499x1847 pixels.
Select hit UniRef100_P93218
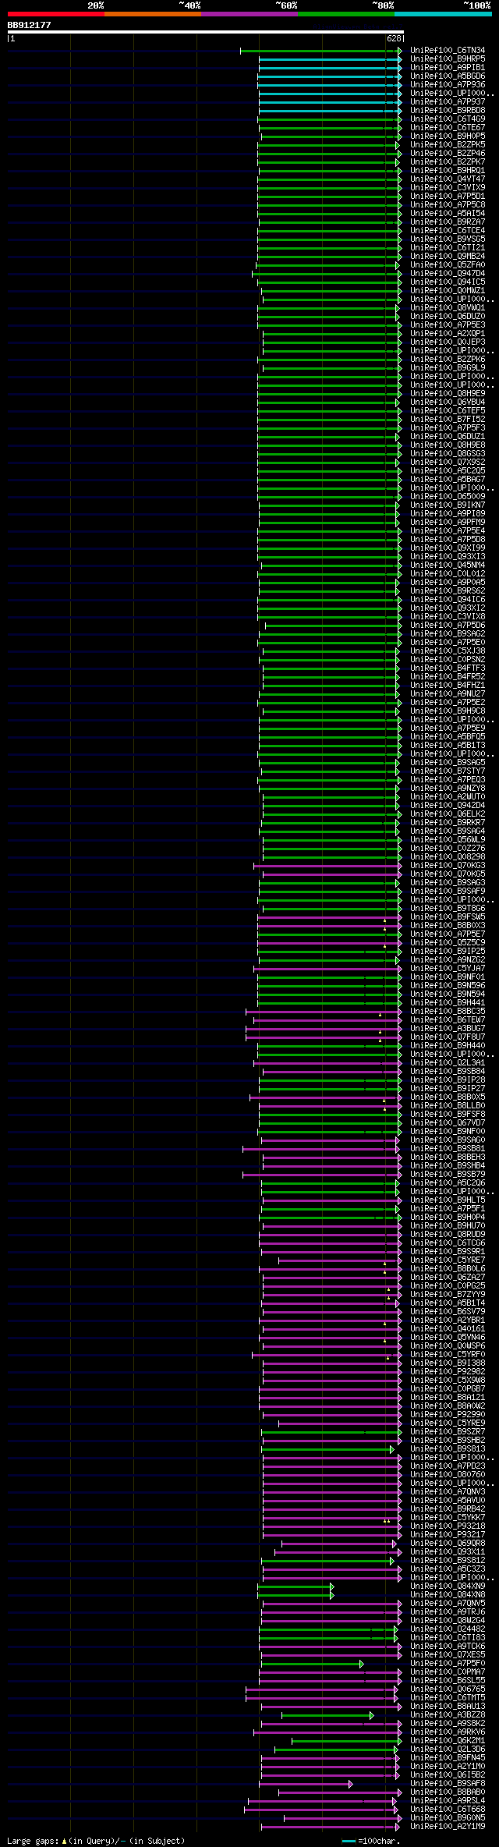pyautogui.click(x=448, y=1526)
